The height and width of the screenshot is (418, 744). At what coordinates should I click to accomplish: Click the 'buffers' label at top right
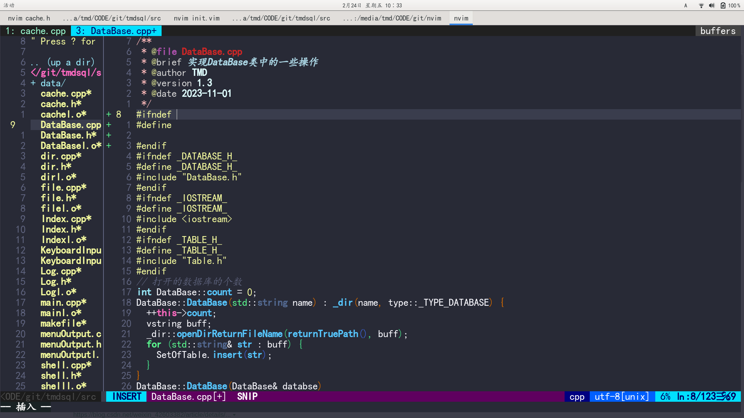(718, 31)
